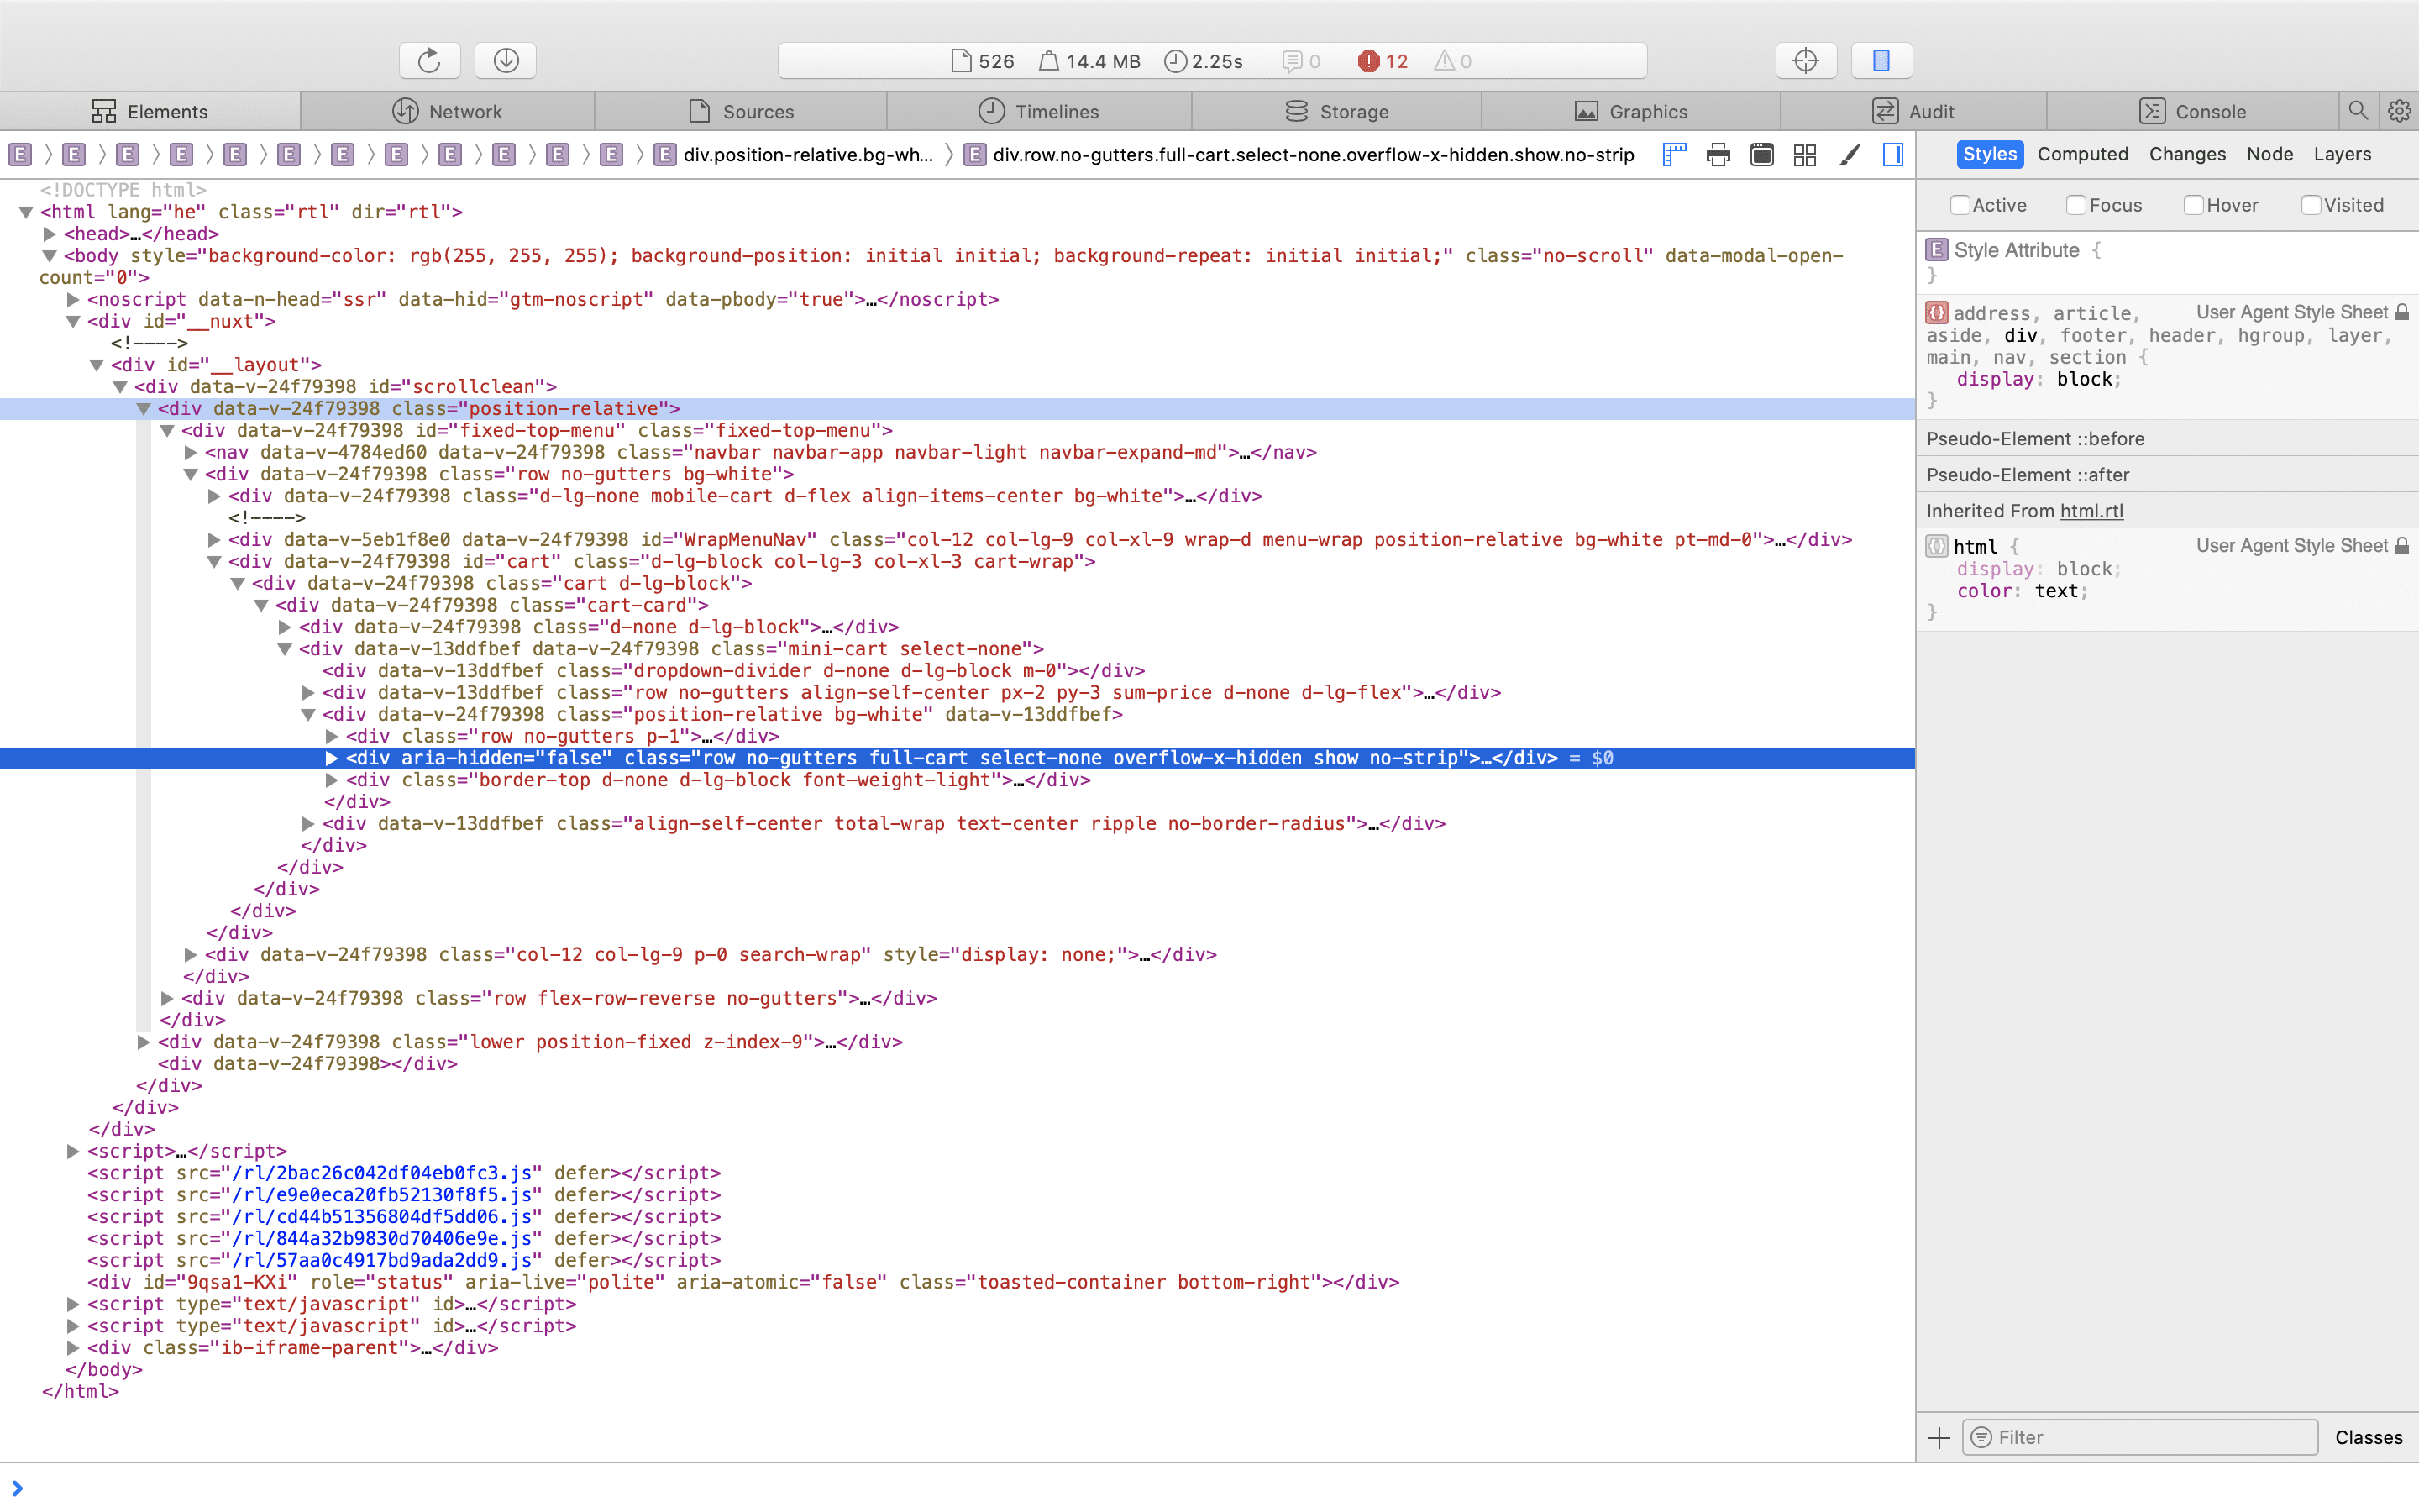Toggle the device settings icon

point(1881,60)
